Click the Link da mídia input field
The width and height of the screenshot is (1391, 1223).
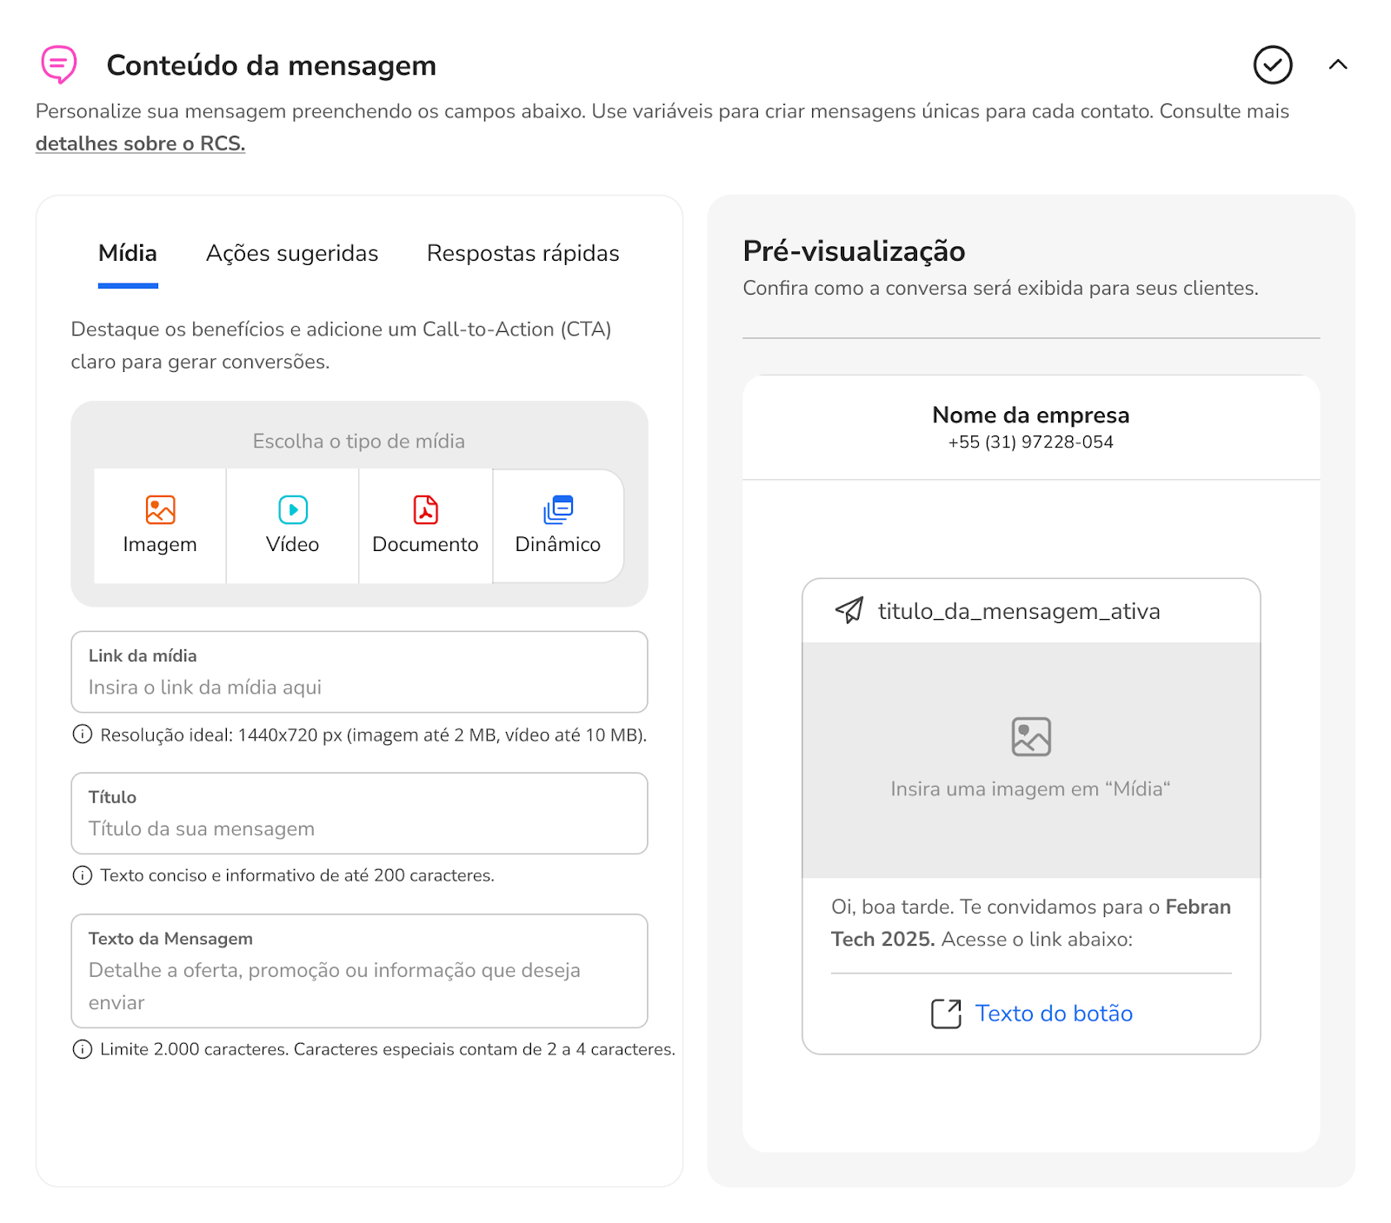tap(359, 687)
